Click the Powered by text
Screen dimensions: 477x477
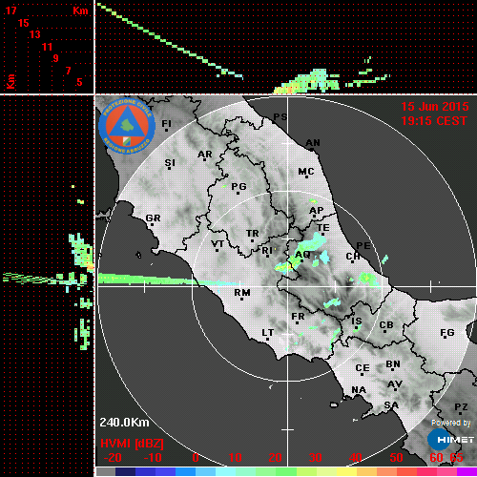451,423
